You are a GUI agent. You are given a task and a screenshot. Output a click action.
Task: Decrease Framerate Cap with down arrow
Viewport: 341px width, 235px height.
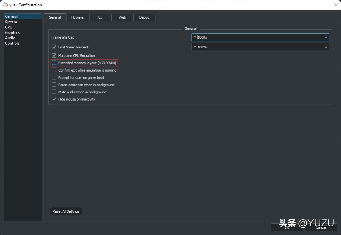pos(195,37)
